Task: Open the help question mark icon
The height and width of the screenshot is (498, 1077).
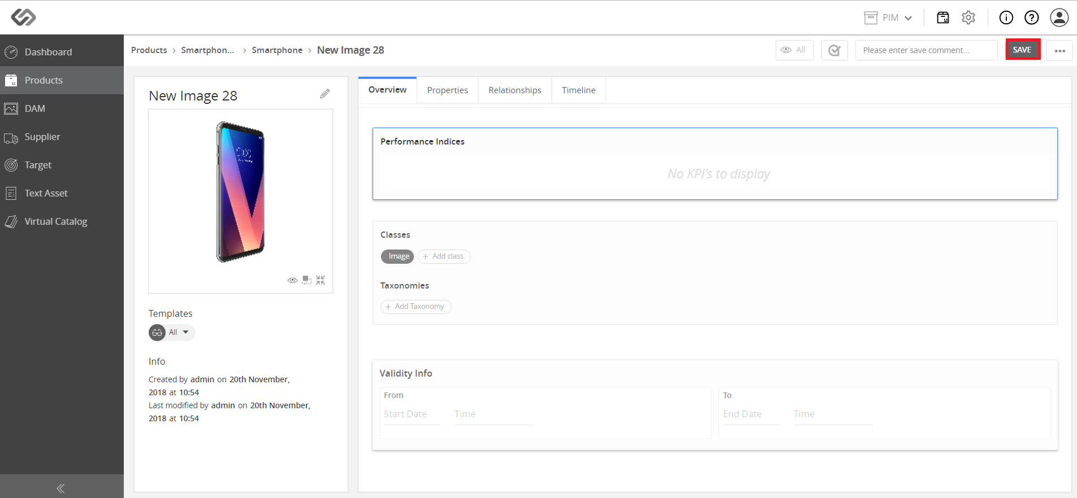Action: (1032, 18)
